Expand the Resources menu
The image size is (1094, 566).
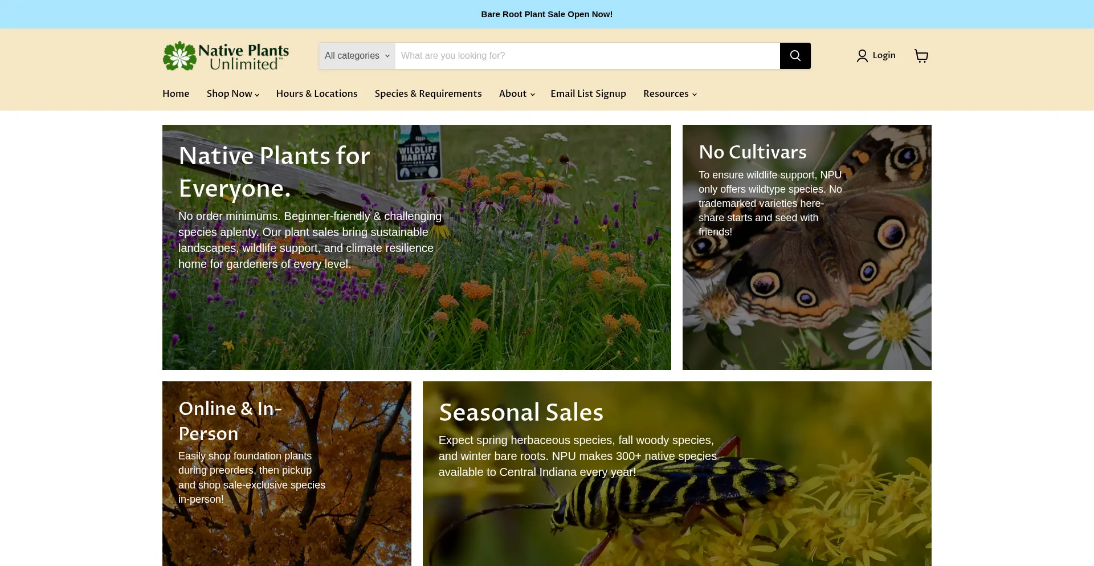pyautogui.click(x=670, y=93)
